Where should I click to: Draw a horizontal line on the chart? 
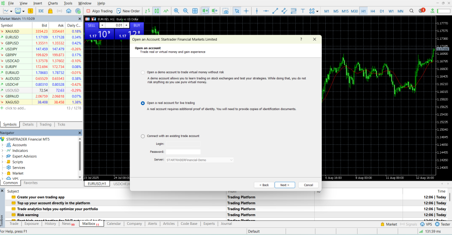266,11
